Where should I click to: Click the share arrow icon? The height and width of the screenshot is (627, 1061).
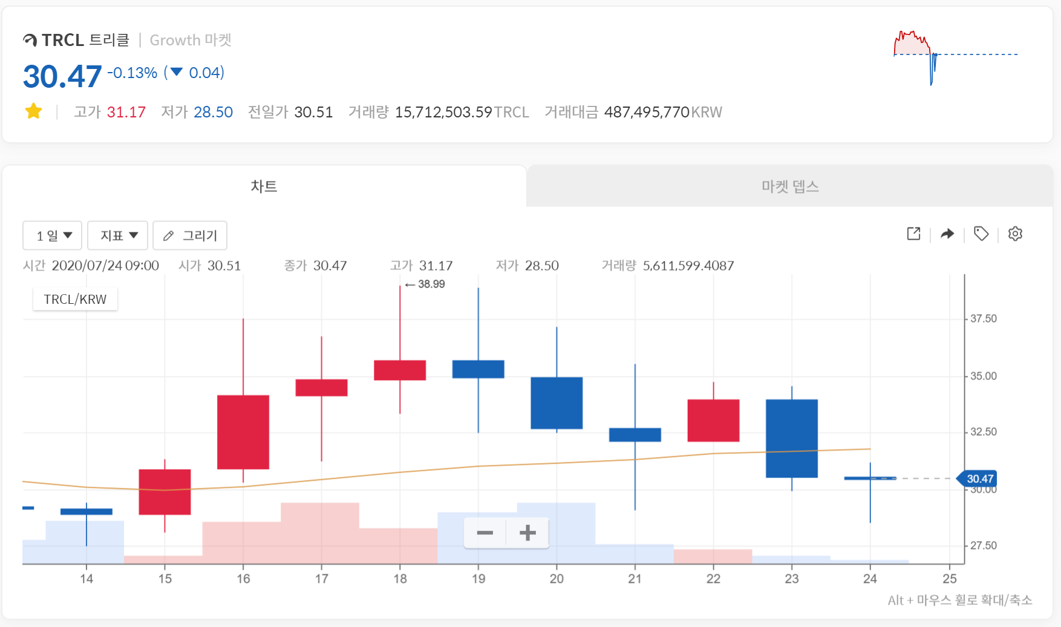(947, 234)
